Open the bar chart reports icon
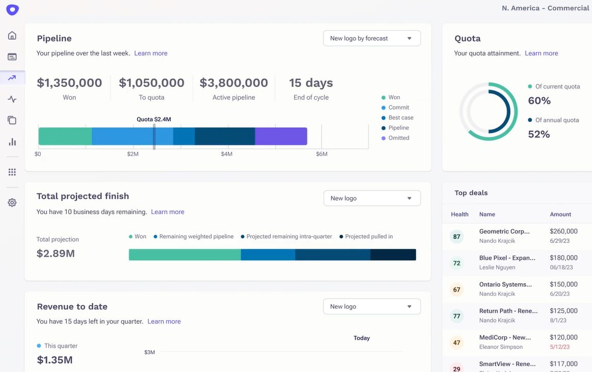The height and width of the screenshot is (372, 592). [x=12, y=141]
